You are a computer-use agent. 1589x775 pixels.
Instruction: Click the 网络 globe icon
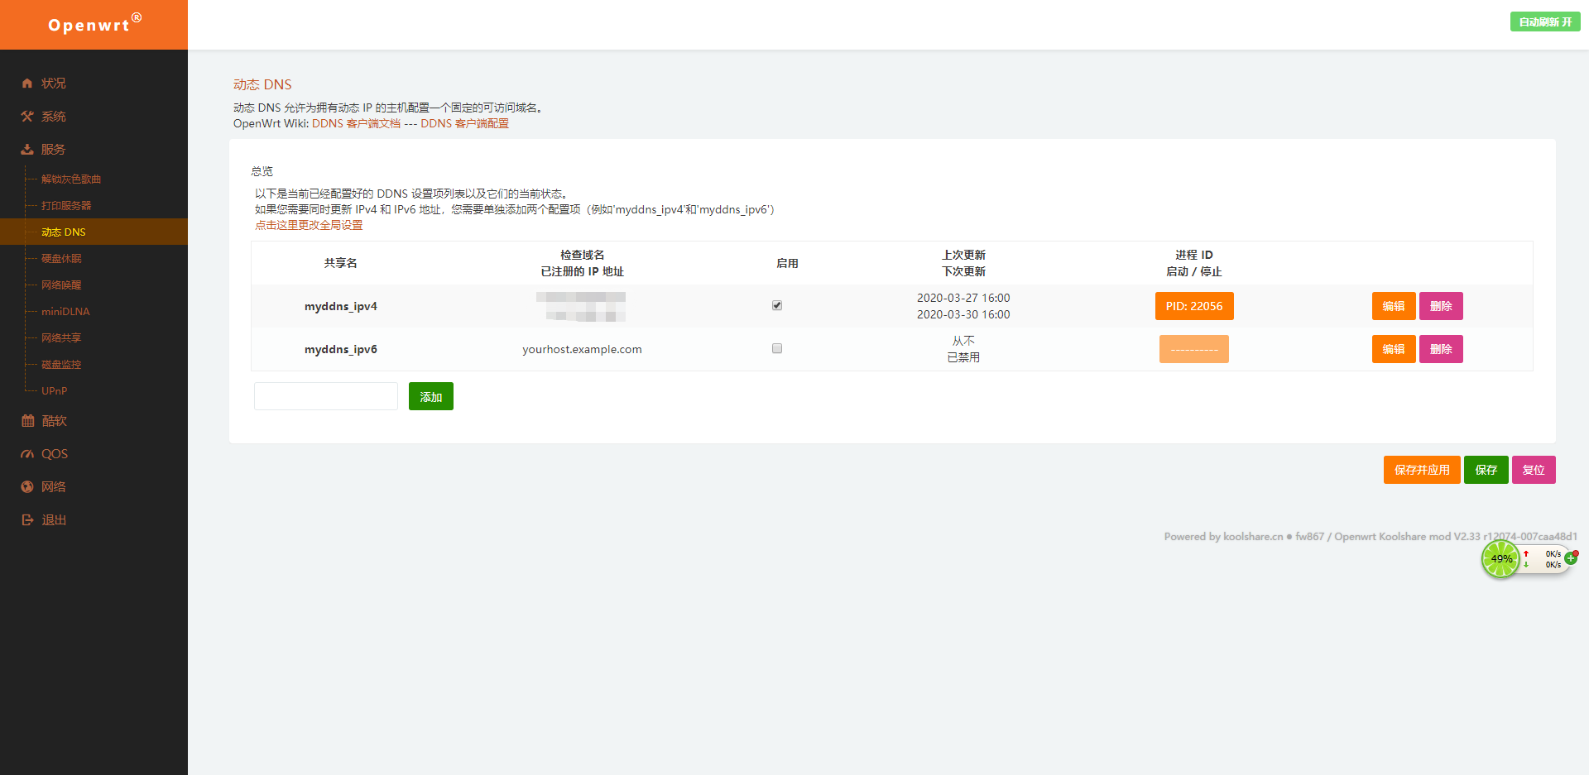[x=27, y=486]
